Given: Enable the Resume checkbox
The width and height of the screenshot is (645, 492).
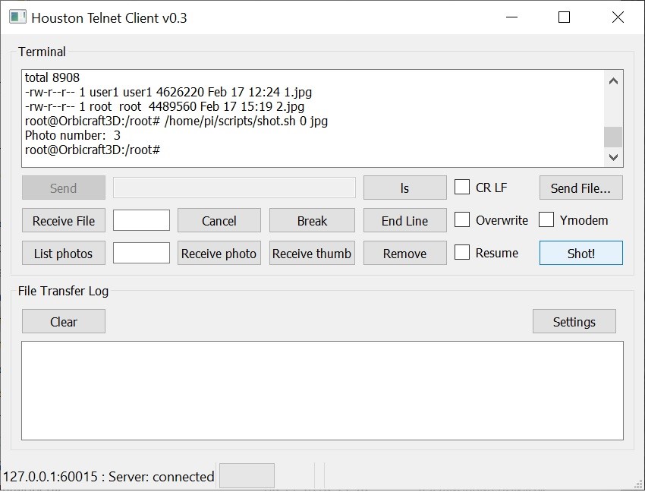Looking at the screenshot, I should [462, 253].
